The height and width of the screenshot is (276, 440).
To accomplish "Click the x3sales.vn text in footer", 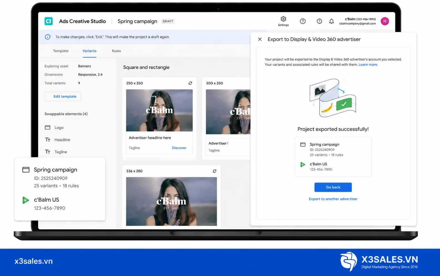I will [x=34, y=261].
